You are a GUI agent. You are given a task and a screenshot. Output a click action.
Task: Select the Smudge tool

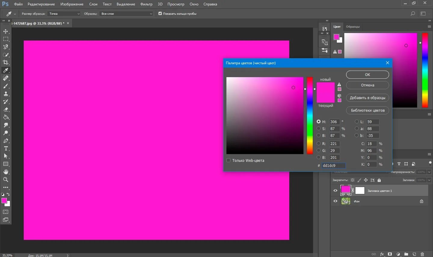(x=6, y=125)
